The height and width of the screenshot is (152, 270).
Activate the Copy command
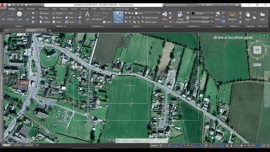pyautogui.click(x=44, y=18)
